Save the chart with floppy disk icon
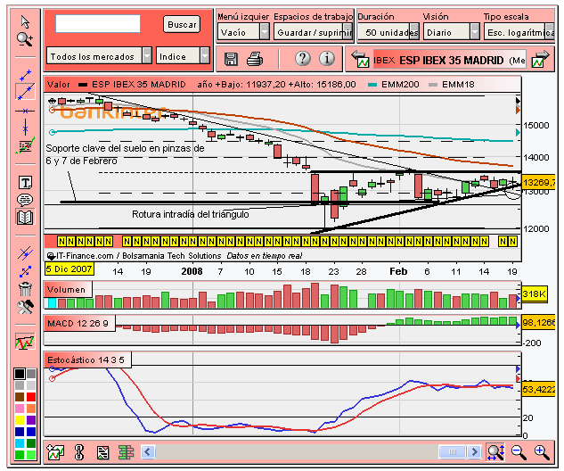The image size is (564, 471). [231, 59]
